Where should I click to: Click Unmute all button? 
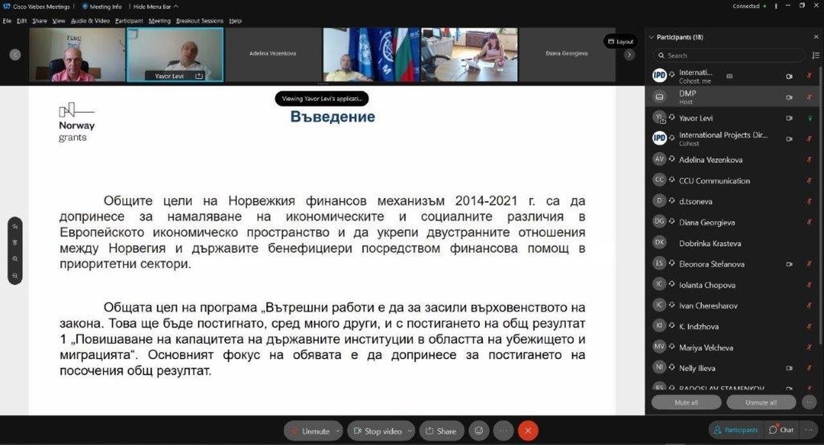point(761,403)
